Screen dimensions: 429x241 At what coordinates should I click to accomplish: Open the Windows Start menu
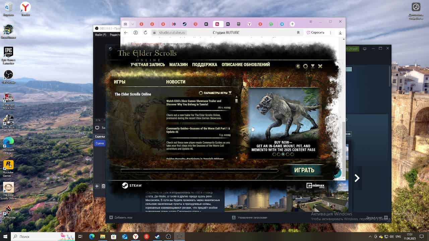[5, 237]
